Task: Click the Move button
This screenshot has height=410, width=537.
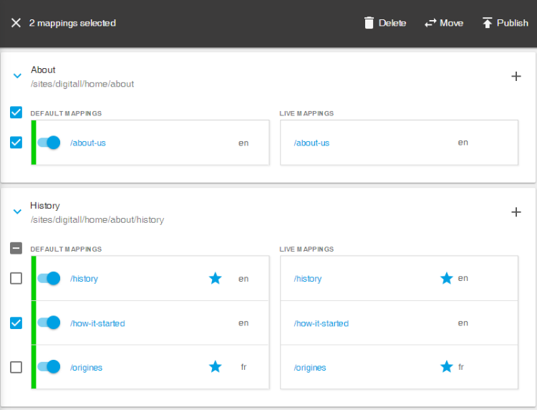Action: (x=444, y=23)
